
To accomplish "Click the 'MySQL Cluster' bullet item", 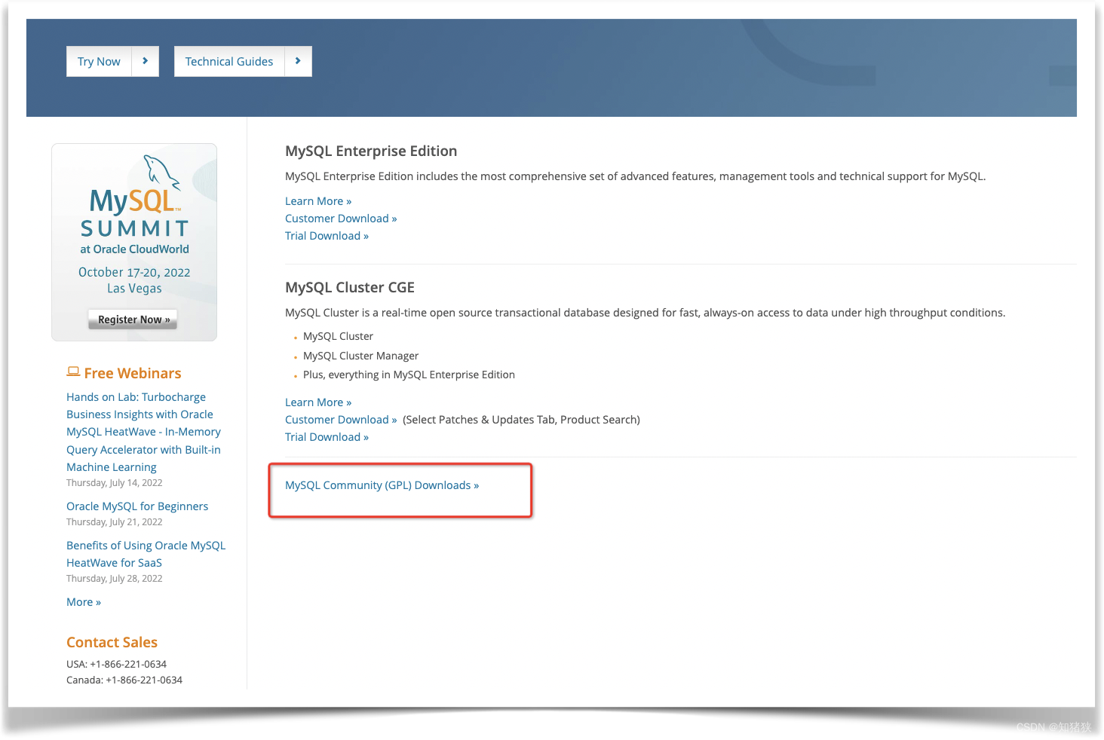I will click(x=338, y=336).
